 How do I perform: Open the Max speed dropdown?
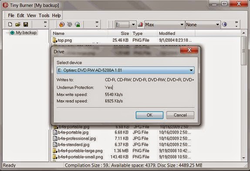[182, 25]
